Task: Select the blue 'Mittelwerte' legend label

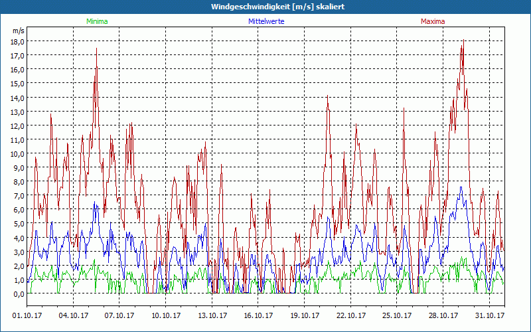Action: (266, 21)
